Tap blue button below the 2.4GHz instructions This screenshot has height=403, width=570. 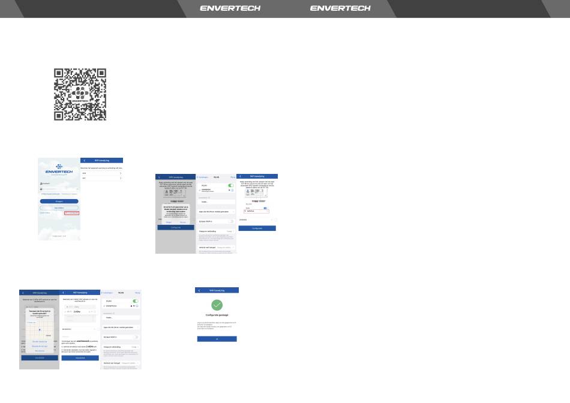click(80, 358)
